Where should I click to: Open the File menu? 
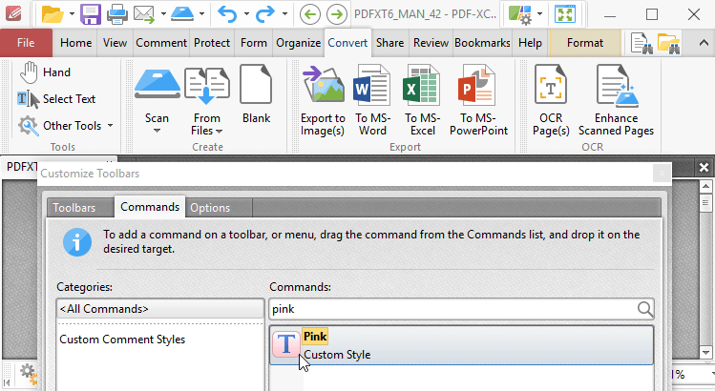(27, 43)
